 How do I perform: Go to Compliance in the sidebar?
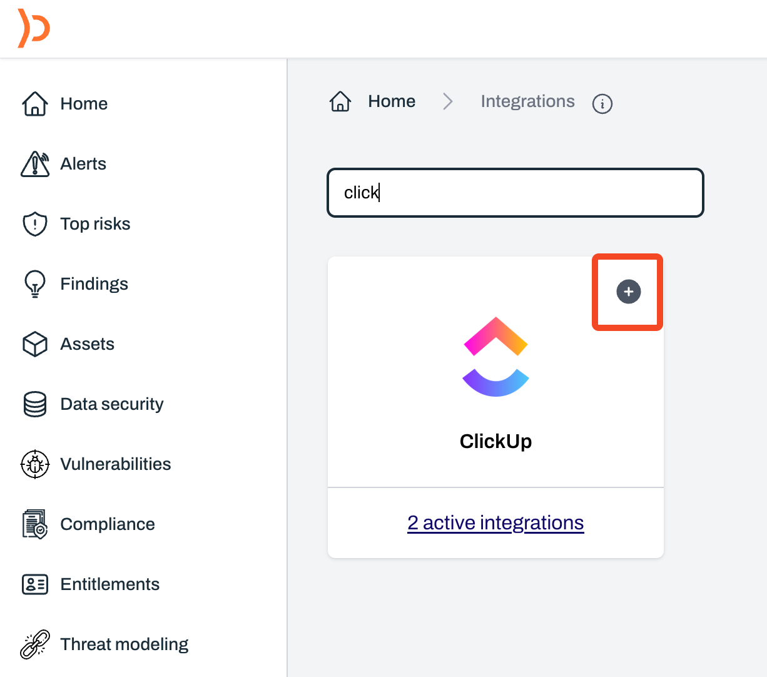click(x=108, y=524)
